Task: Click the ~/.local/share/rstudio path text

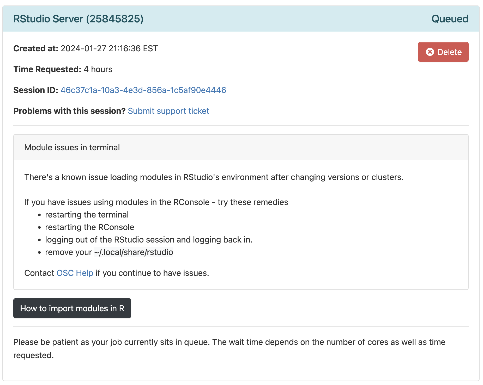Action: point(134,252)
